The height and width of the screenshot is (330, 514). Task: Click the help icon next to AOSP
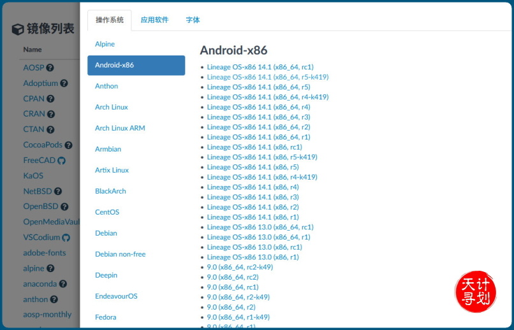tap(50, 68)
